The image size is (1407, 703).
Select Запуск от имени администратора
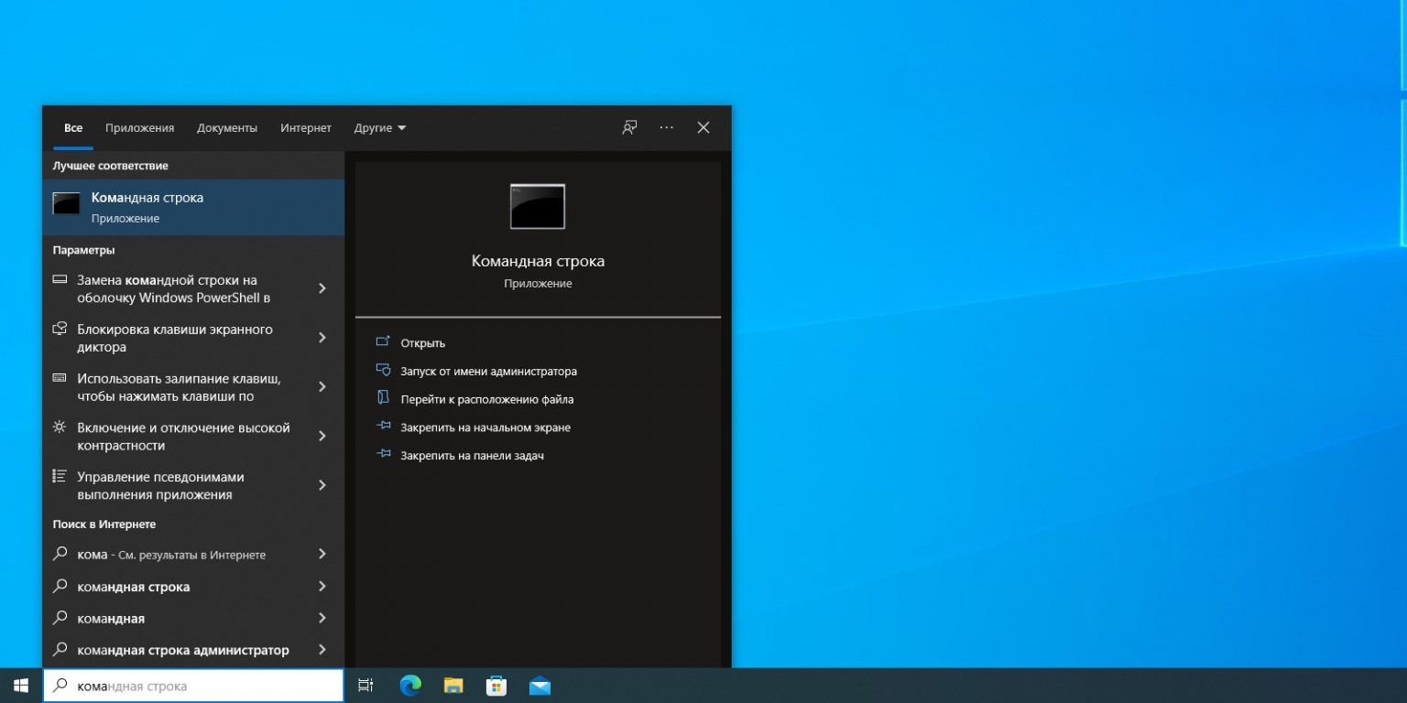(x=488, y=371)
